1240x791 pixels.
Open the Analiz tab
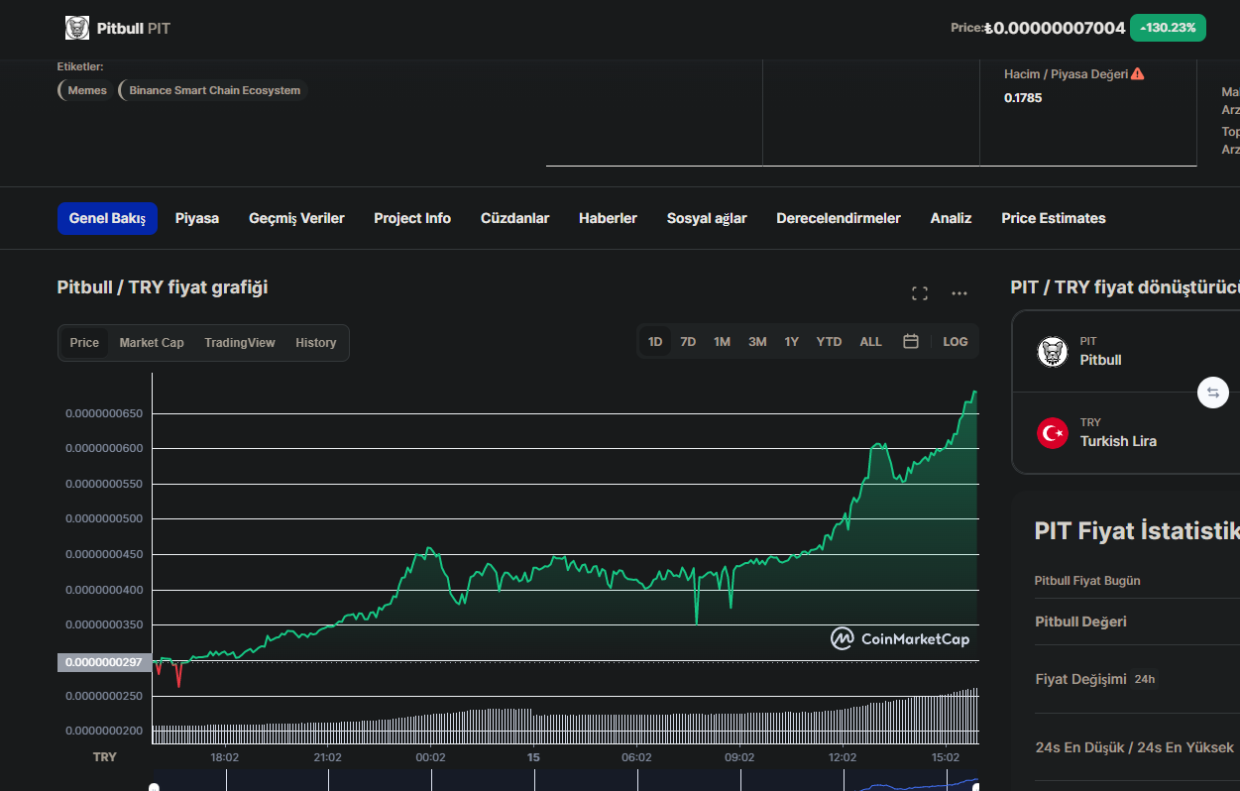click(x=951, y=218)
